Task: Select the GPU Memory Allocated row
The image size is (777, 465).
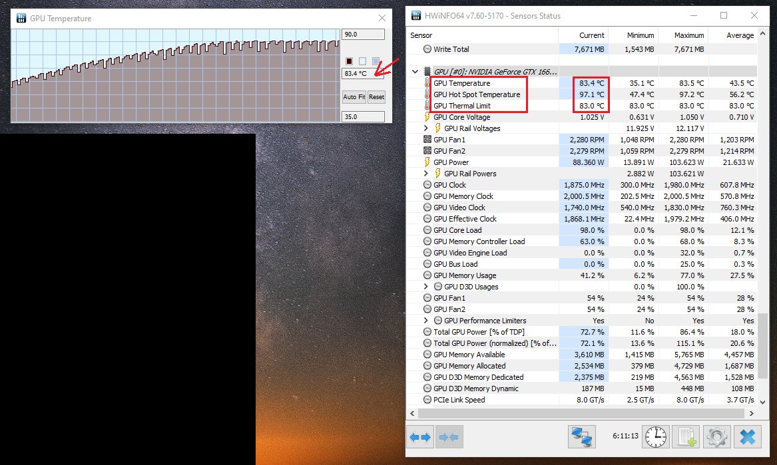Action: coord(583,366)
